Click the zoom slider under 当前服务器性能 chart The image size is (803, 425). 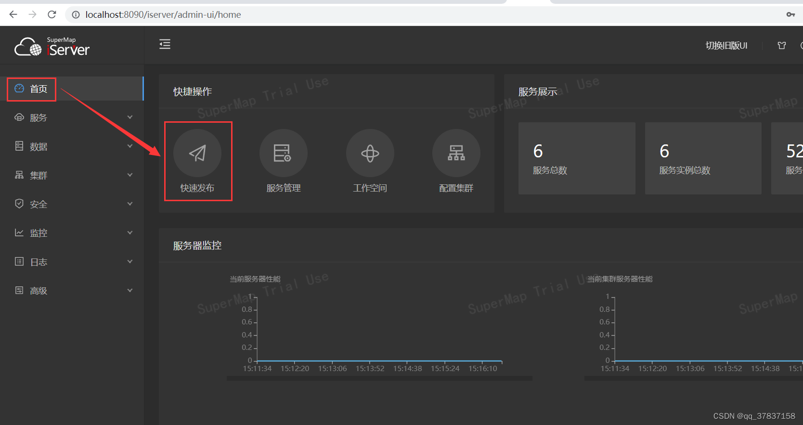point(379,378)
